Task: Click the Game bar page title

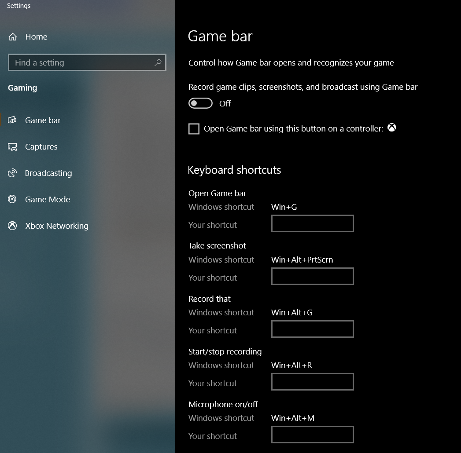Action: coord(220,36)
